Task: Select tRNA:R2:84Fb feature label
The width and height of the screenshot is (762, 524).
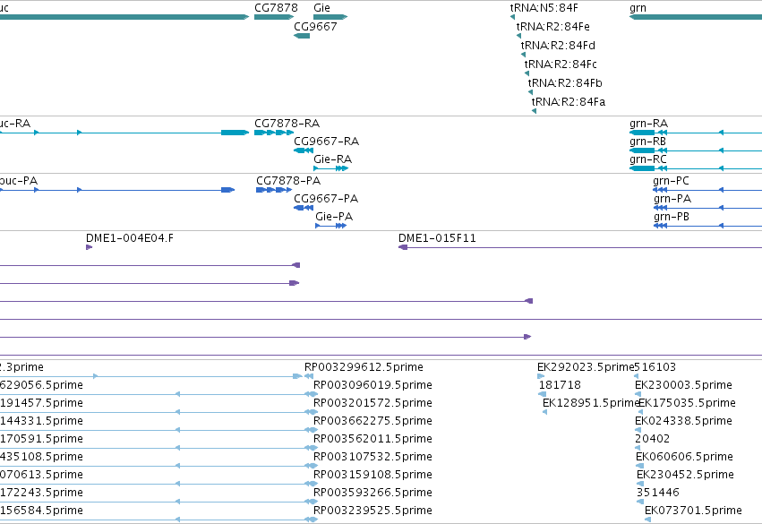Action: point(565,83)
